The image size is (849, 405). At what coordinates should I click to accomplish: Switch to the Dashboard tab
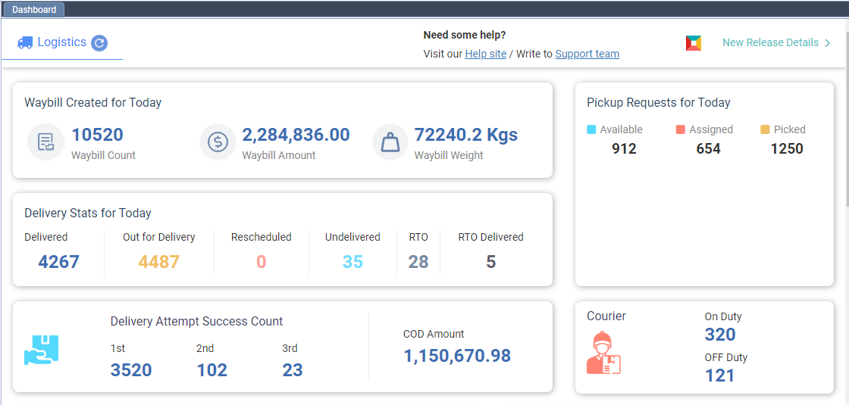[34, 10]
